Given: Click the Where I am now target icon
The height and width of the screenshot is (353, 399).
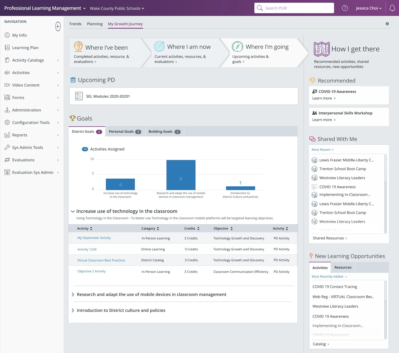Looking at the screenshot, I should pyautogui.click(x=159, y=46).
